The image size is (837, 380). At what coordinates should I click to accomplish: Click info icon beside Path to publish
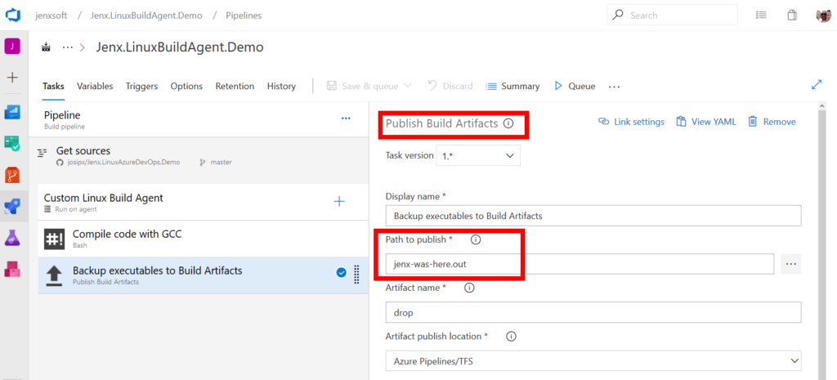pyautogui.click(x=476, y=239)
